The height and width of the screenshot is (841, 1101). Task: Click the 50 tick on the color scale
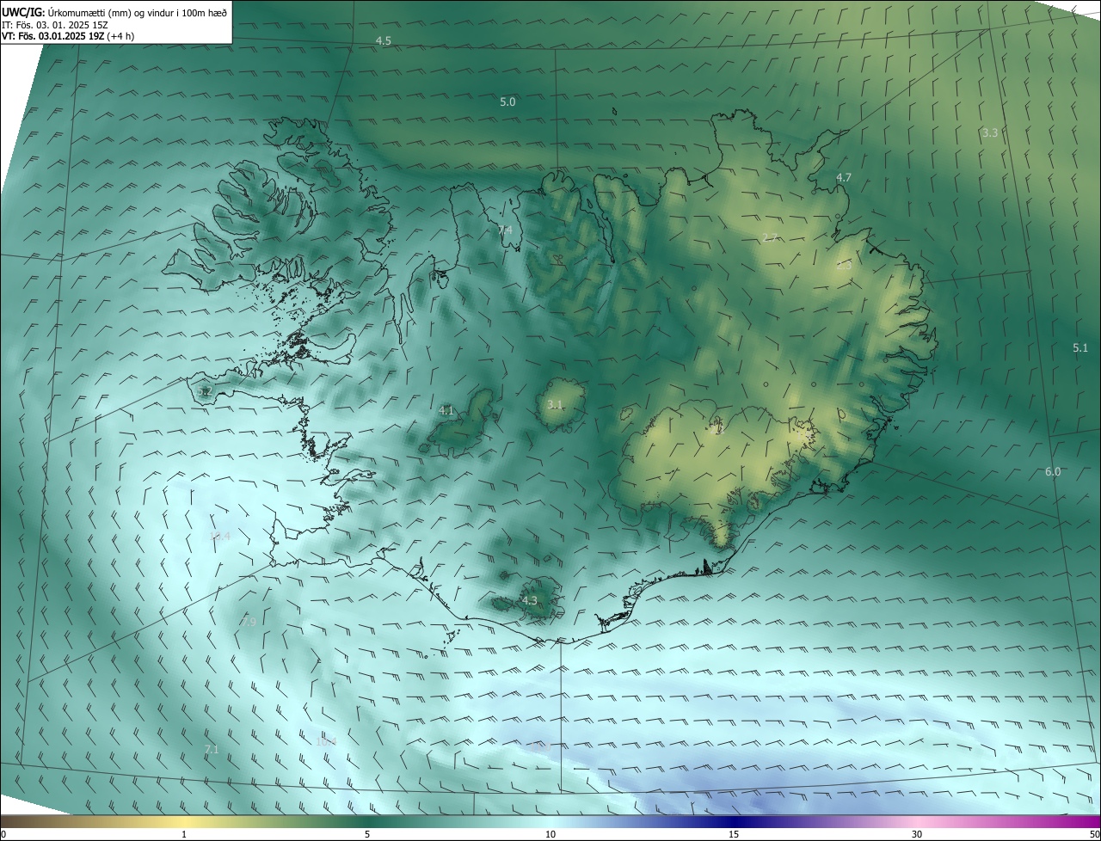pos(1095,834)
